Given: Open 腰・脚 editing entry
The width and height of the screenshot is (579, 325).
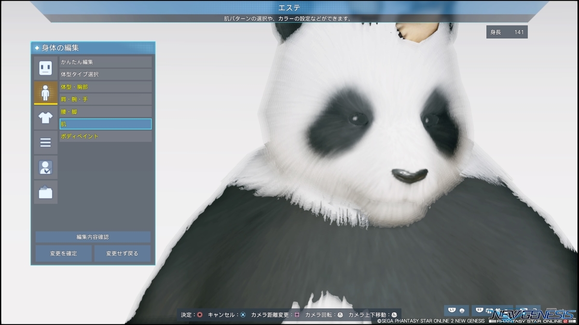Looking at the screenshot, I should click(x=106, y=112).
